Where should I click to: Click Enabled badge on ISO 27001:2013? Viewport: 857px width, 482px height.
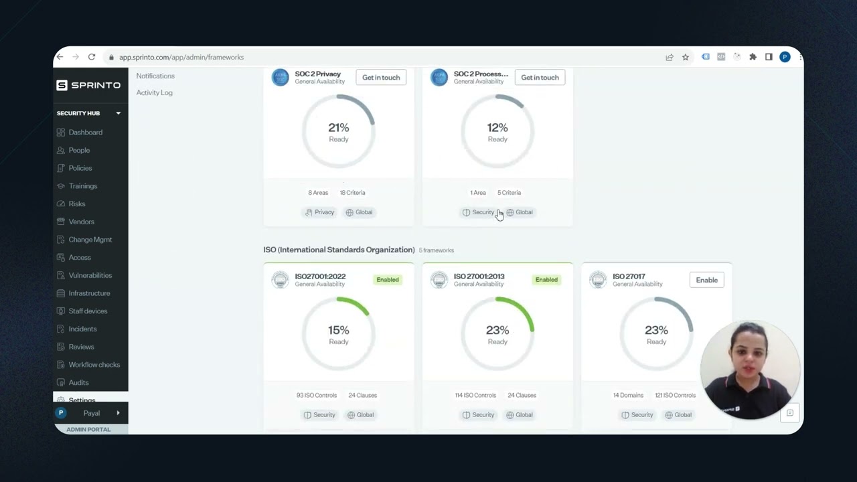546,280
